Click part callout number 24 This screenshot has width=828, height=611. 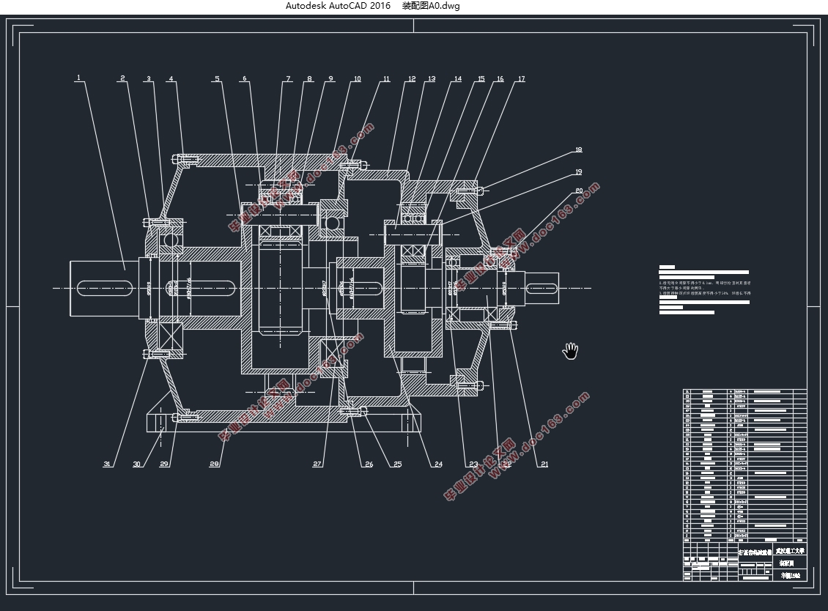tap(438, 464)
